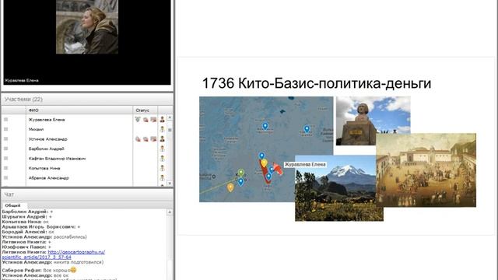
Task: Click the Участники (22) panel header
Action: point(87,100)
